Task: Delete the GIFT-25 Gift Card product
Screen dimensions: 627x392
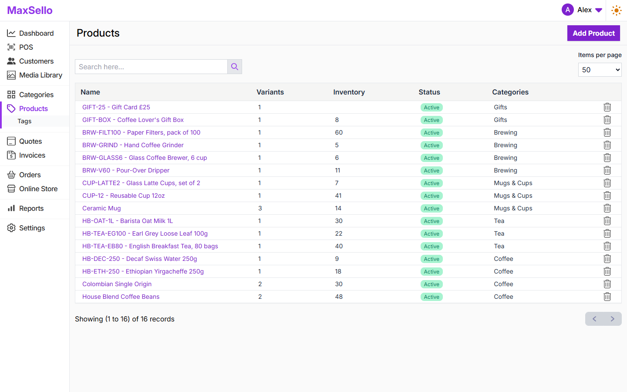Action: [607, 107]
